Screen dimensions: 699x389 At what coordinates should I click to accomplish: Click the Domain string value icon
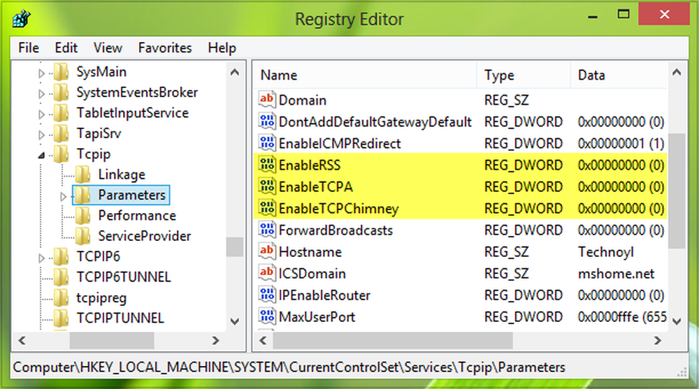pos(267,100)
